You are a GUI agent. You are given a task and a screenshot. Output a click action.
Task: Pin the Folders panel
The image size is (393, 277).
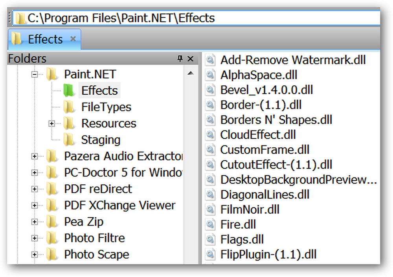[180, 59]
